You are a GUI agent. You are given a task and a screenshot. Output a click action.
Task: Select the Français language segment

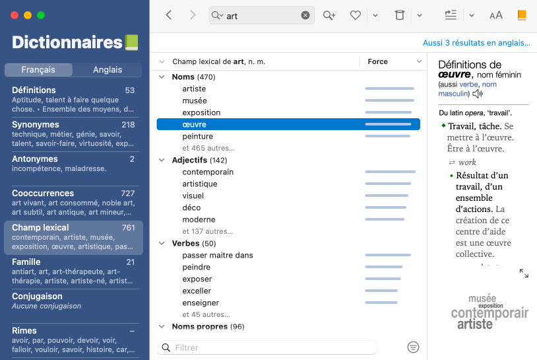click(x=38, y=70)
